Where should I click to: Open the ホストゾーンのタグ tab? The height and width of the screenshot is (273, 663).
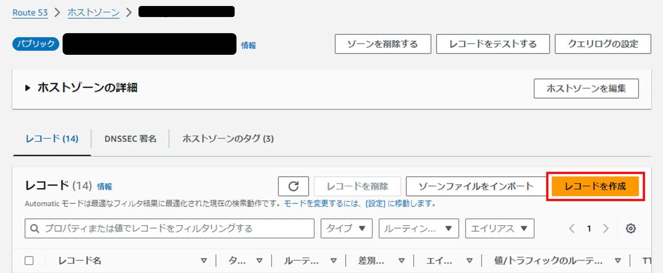[227, 139]
